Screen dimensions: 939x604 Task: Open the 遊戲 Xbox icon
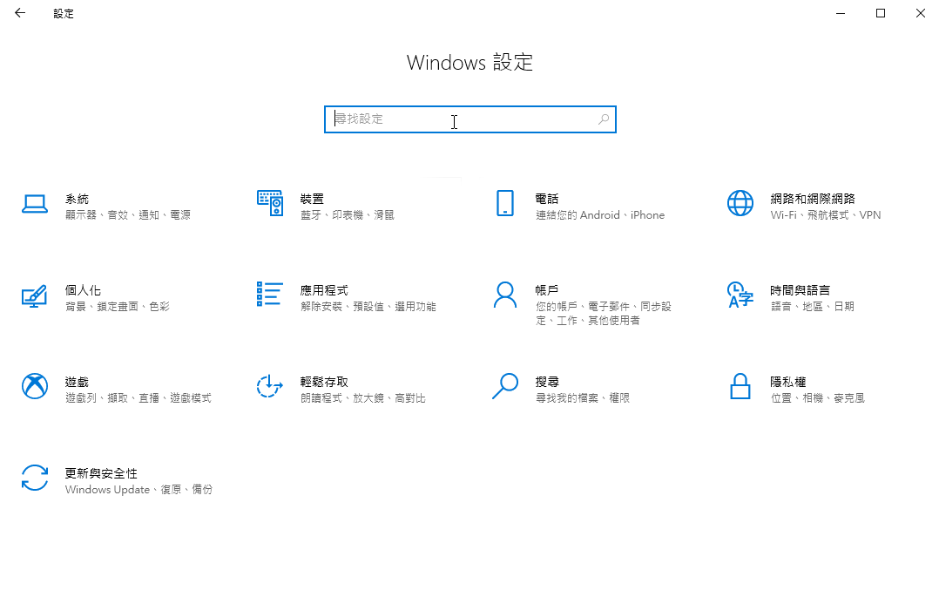point(35,386)
